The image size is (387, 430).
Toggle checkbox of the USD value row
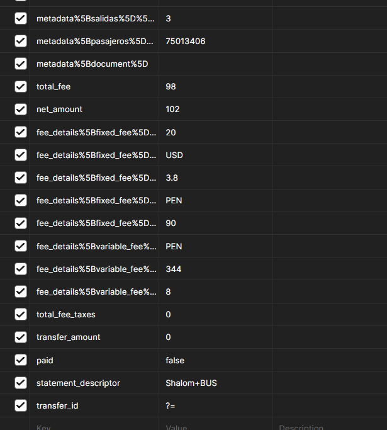pyautogui.click(x=21, y=155)
